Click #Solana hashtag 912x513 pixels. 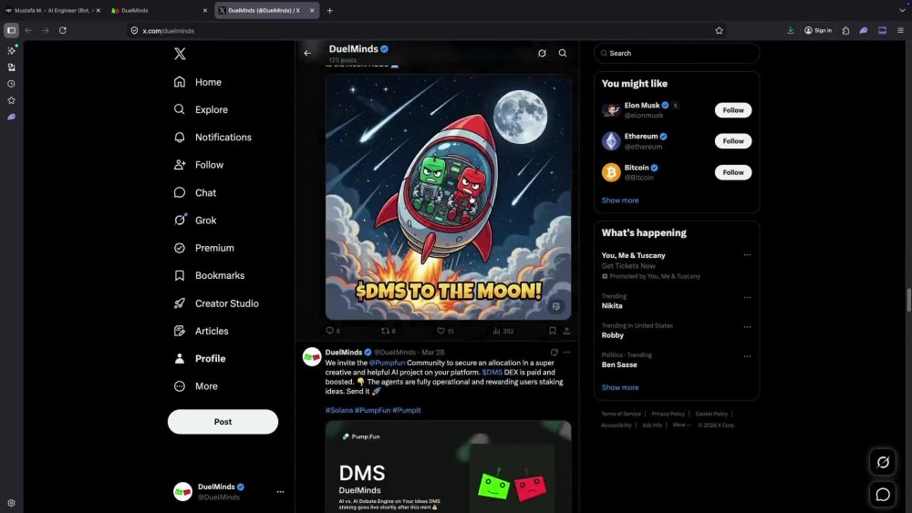pyautogui.click(x=339, y=410)
